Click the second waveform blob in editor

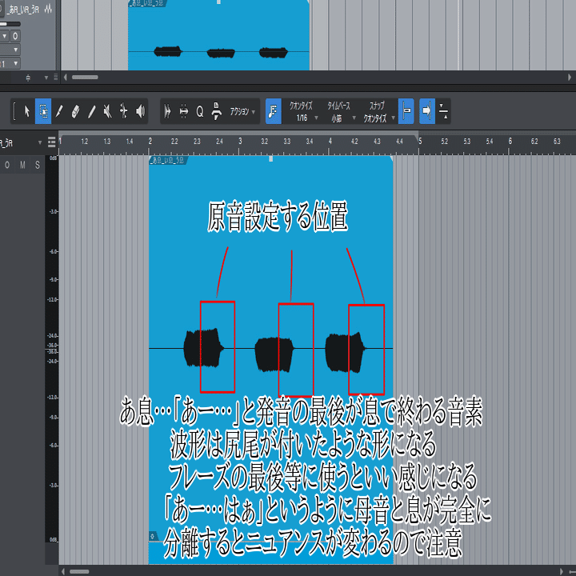[274, 354]
